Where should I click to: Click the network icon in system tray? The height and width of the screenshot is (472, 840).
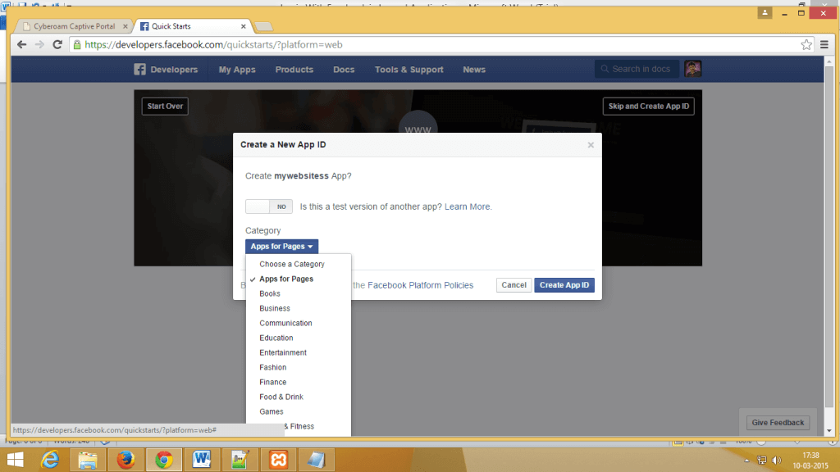762,461
